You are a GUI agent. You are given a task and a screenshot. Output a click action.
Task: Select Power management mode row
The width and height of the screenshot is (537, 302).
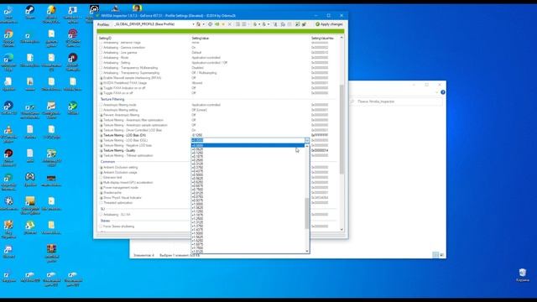point(144,188)
